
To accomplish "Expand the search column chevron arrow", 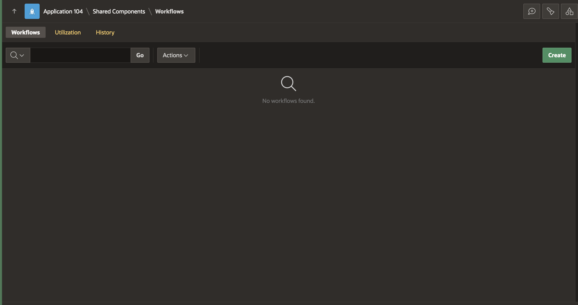I will tap(22, 55).
